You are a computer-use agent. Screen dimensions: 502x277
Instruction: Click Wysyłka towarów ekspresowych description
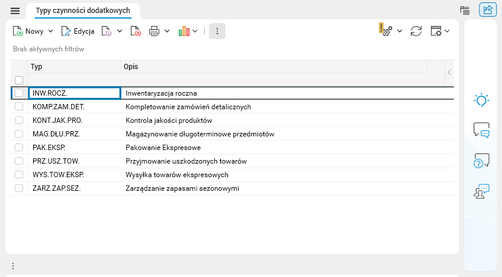click(177, 175)
